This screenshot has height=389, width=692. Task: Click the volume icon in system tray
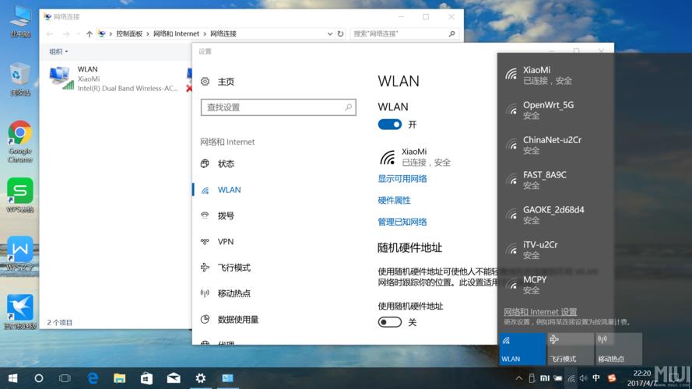584,378
